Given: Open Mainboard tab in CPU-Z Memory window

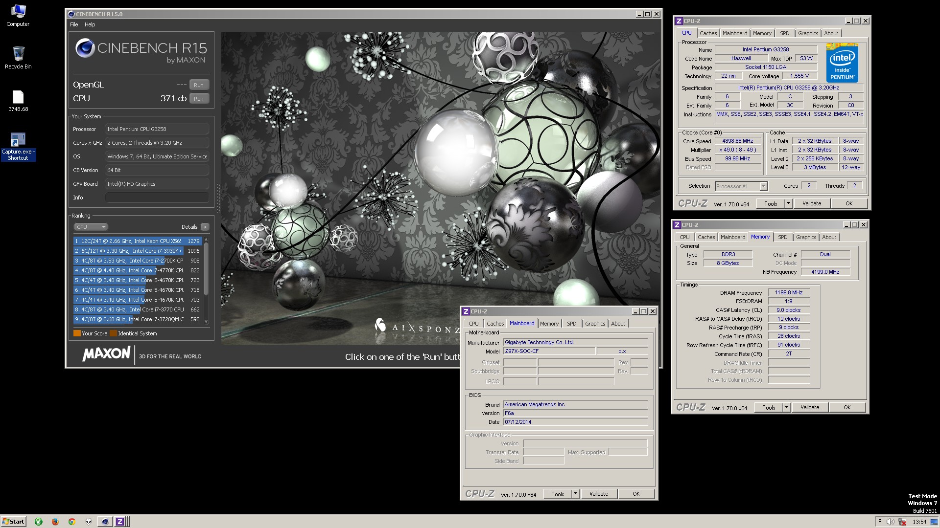Looking at the screenshot, I should click(x=732, y=237).
